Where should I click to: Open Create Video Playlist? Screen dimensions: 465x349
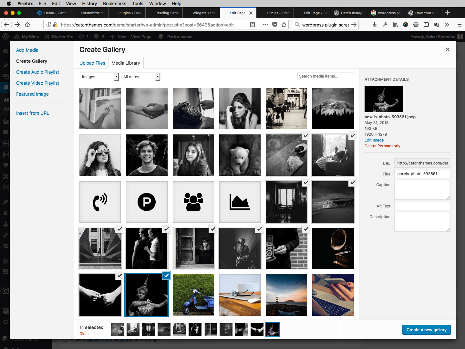pyautogui.click(x=38, y=83)
